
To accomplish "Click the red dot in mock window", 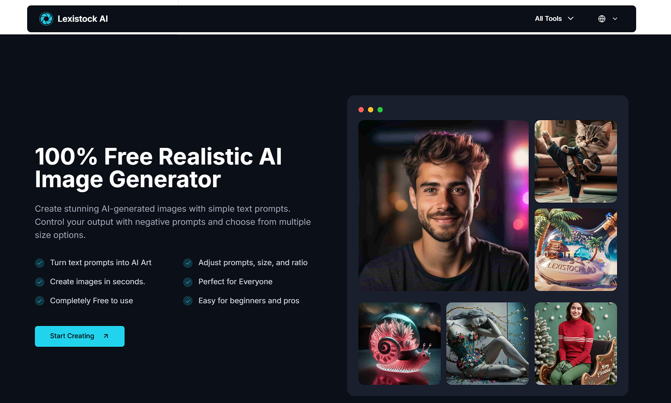I will point(361,110).
